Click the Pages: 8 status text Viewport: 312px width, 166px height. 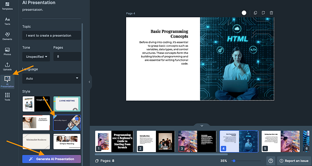[107, 161]
